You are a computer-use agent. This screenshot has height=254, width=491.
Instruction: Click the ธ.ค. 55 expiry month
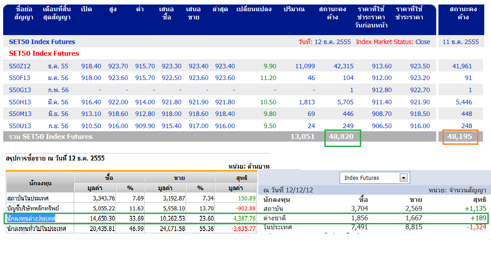coord(58,67)
